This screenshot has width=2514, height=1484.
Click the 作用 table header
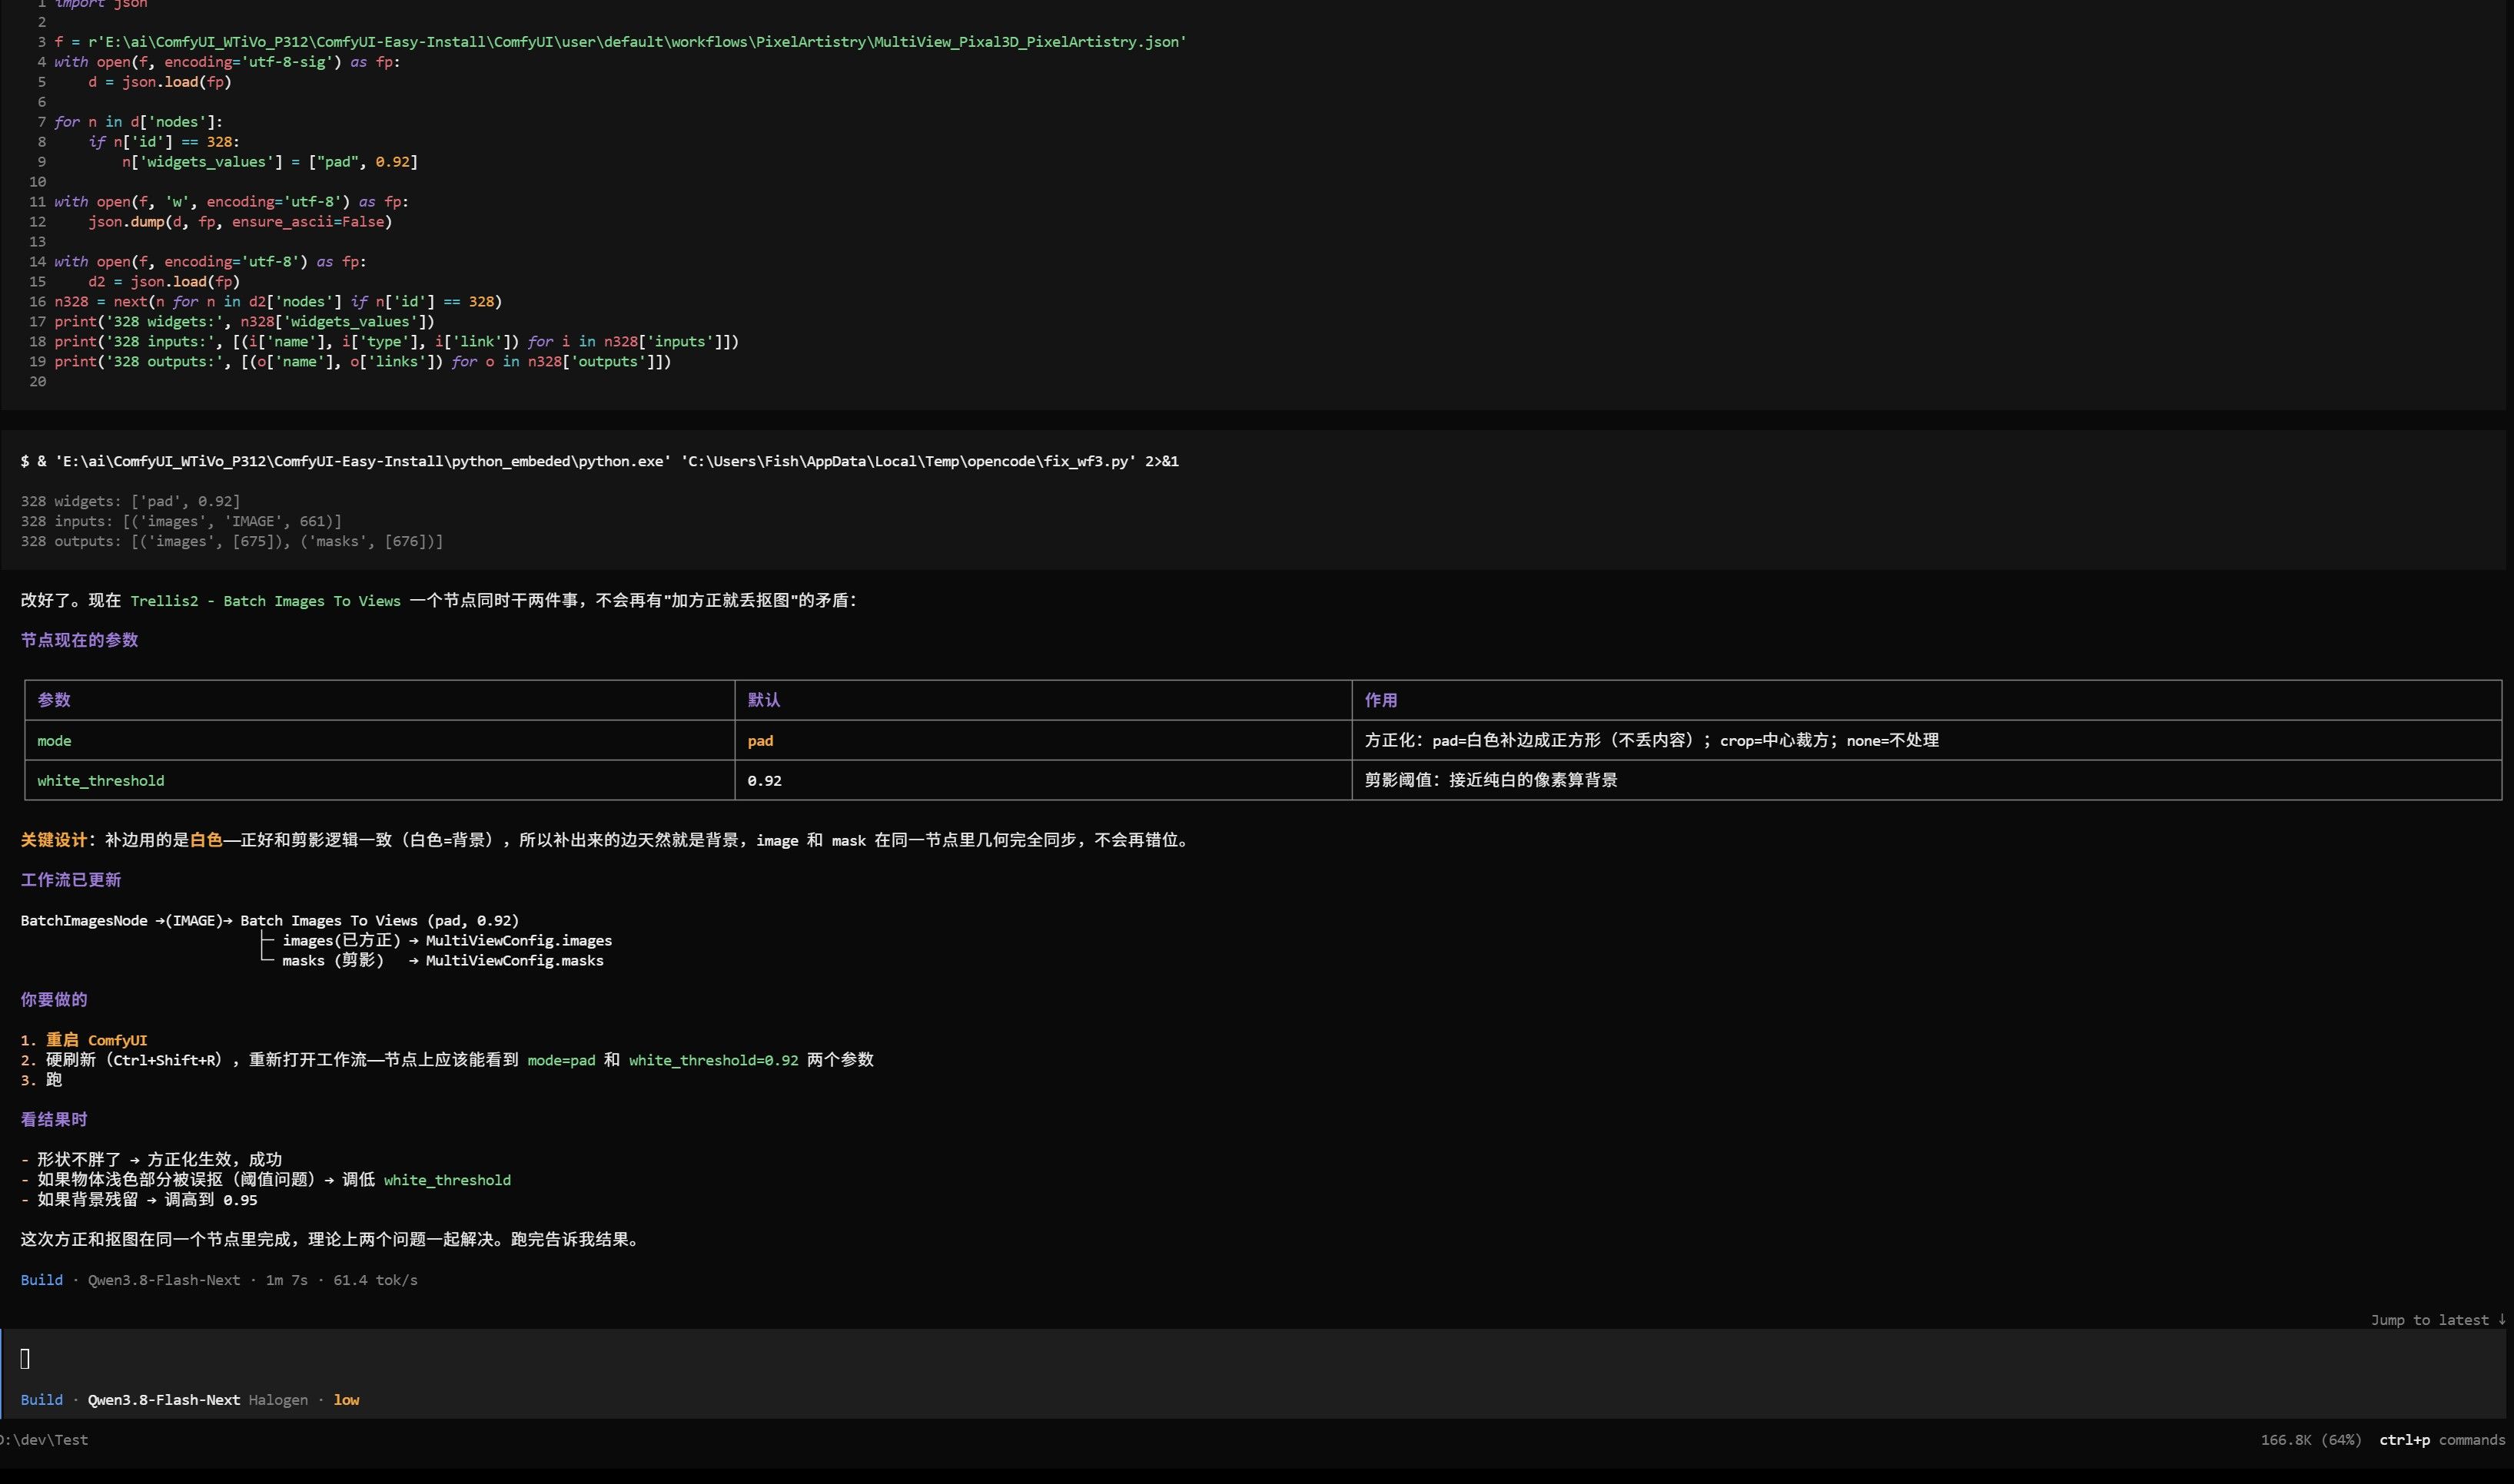(1927, 700)
